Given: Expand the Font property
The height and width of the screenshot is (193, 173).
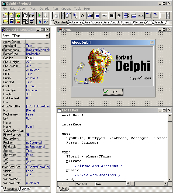Looking at the screenshot, I should [2, 86].
